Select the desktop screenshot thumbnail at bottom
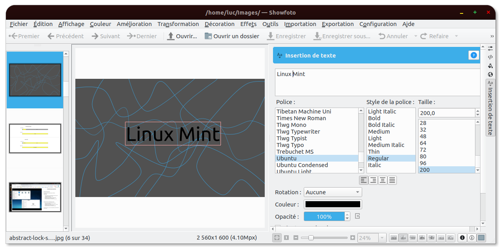 click(35, 197)
